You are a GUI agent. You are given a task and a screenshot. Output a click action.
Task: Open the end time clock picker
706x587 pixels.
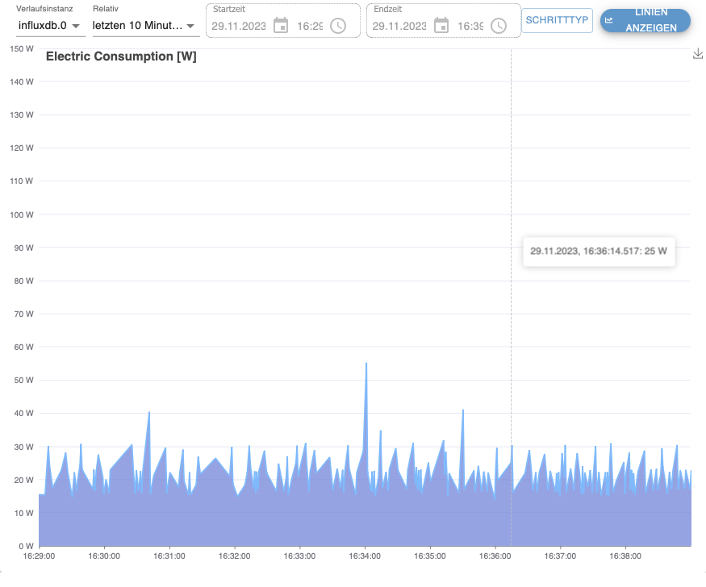[x=499, y=26]
